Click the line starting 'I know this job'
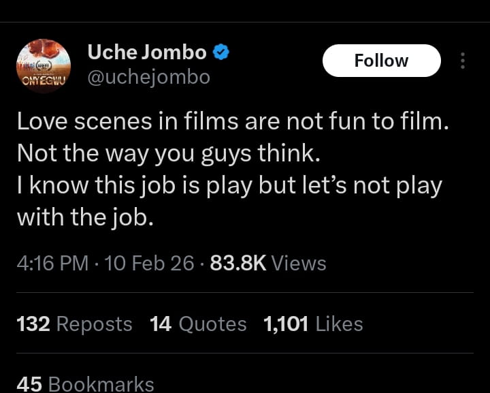 [x=229, y=185]
